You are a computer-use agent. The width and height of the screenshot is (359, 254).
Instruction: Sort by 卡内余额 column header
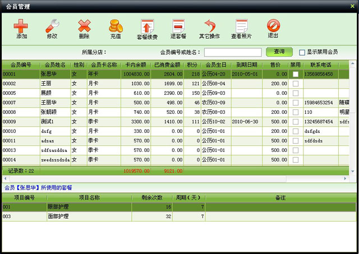[136, 64]
